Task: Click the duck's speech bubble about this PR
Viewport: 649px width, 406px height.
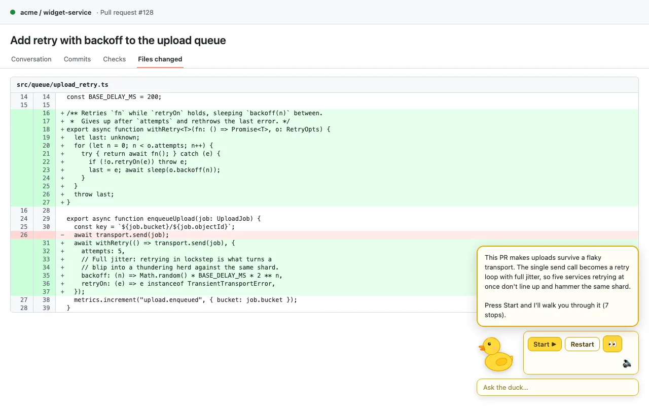Action: (557, 286)
